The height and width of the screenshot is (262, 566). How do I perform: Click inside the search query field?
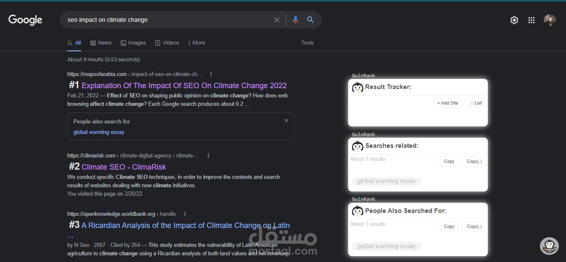[167, 20]
